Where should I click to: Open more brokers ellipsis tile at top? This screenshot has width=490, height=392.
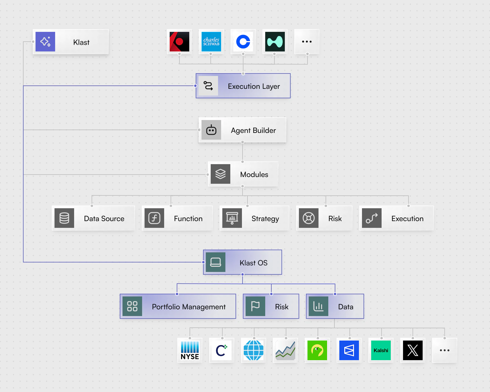point(307,42)
